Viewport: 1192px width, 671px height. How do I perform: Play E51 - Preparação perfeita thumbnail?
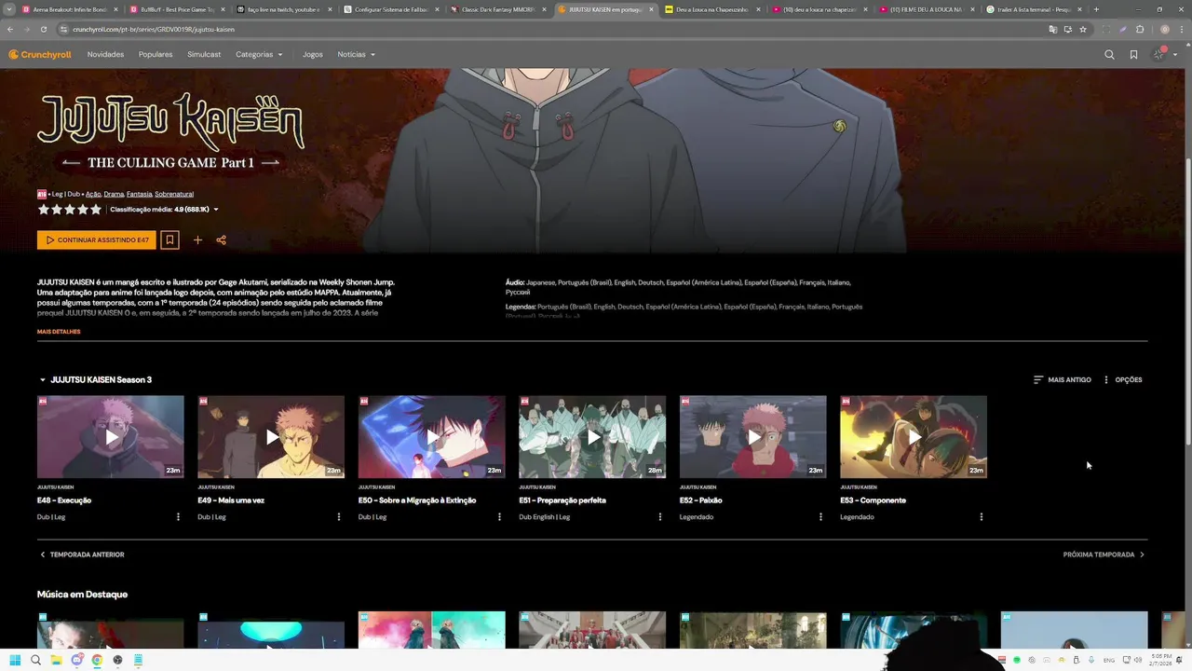click(x=592, y=437)
